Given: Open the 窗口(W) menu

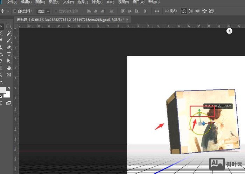Looking at the screenshot, I should pos(139,2).
